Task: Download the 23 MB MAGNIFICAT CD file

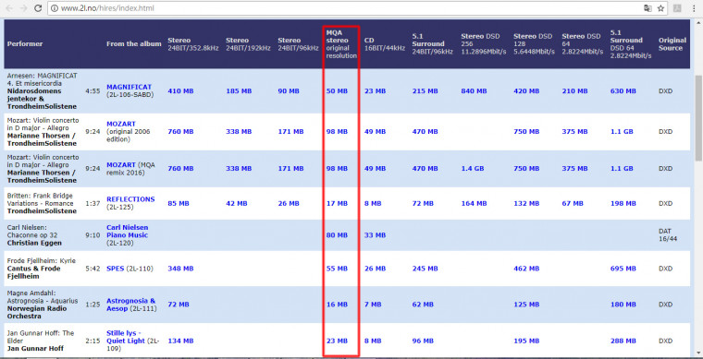Action: (375, 91)
